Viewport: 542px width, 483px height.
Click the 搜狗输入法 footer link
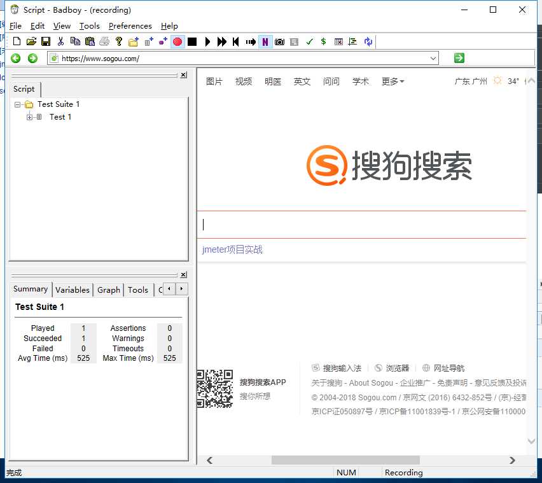click(x=342, y=368)
